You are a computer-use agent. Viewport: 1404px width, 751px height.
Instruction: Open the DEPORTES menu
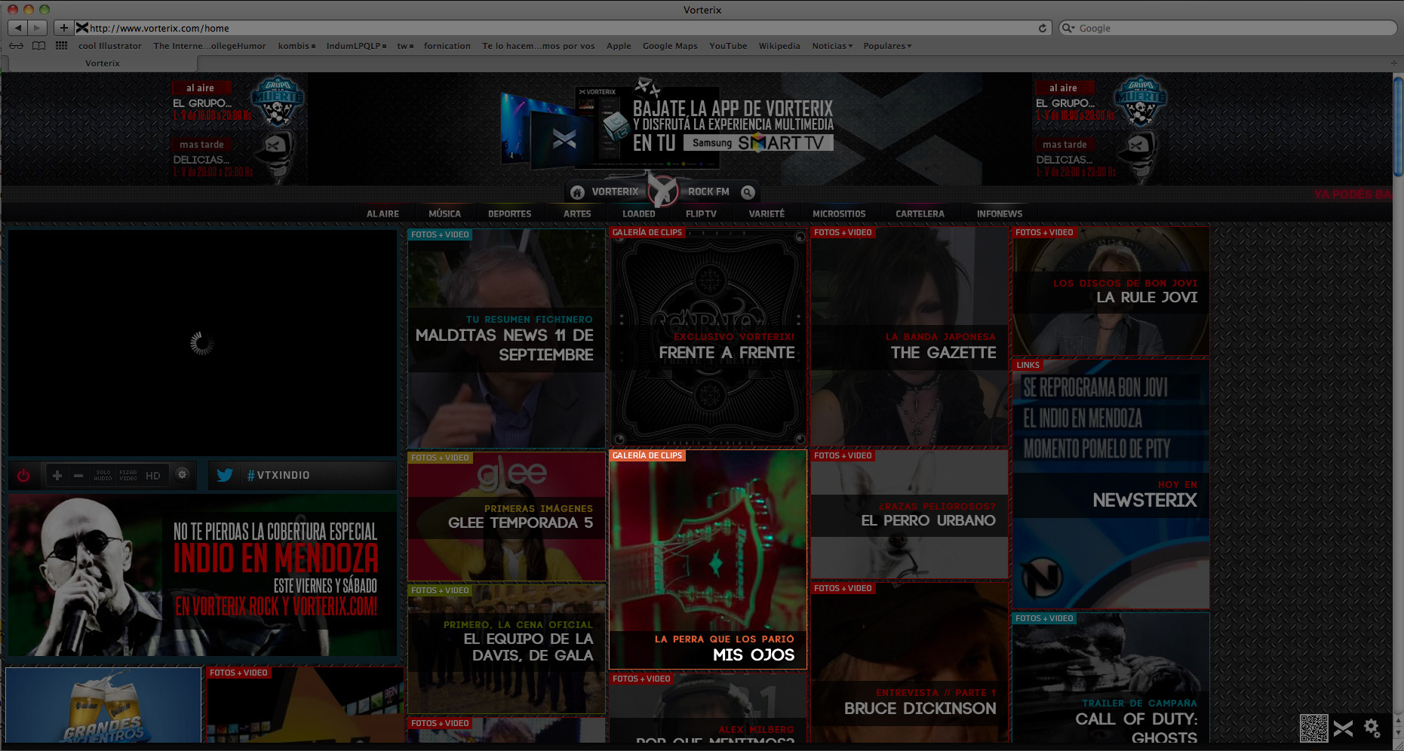pos(509,214)
